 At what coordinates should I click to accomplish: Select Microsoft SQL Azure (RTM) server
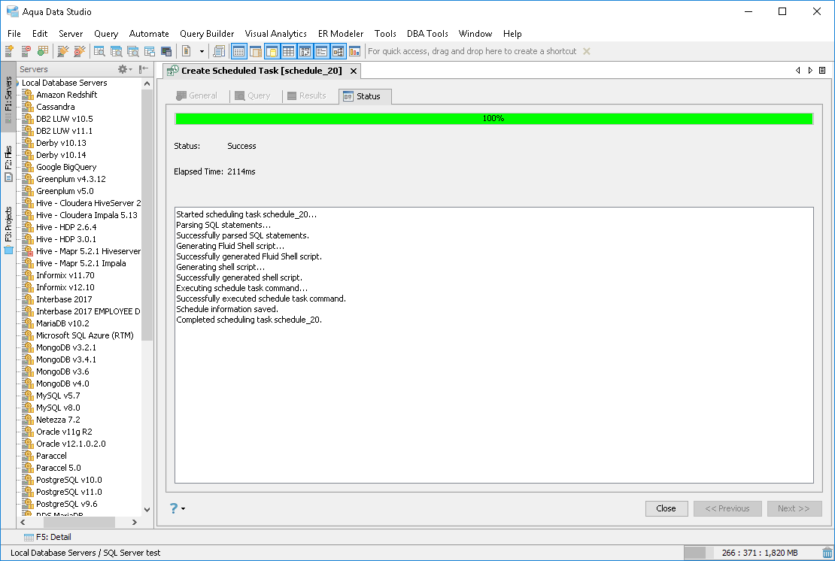point(85,335)
